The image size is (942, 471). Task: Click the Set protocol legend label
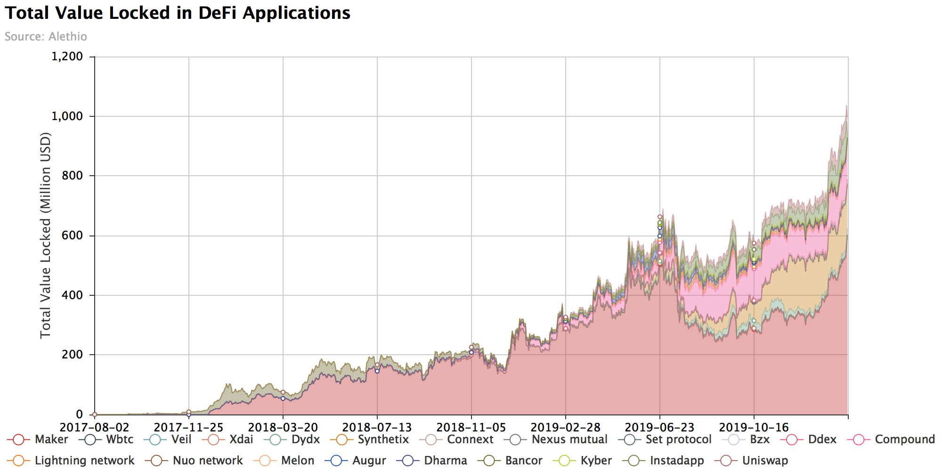pyautogui.click(x=678, y=439)
